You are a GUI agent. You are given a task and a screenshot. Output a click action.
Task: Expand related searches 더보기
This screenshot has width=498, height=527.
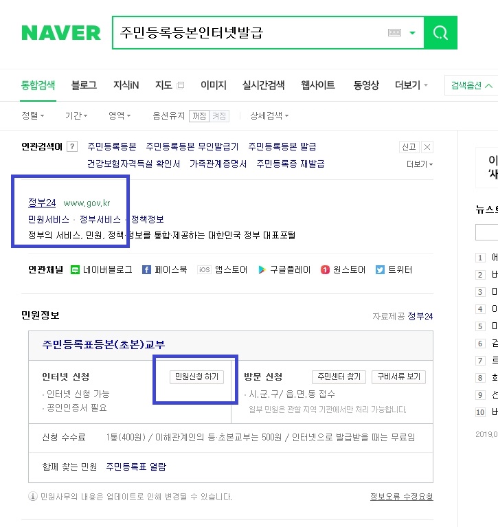(420, 164)
